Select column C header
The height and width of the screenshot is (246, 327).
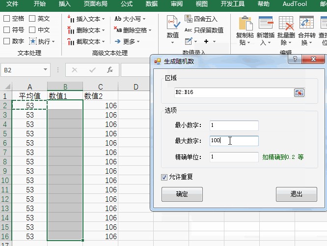click(101, 87)
